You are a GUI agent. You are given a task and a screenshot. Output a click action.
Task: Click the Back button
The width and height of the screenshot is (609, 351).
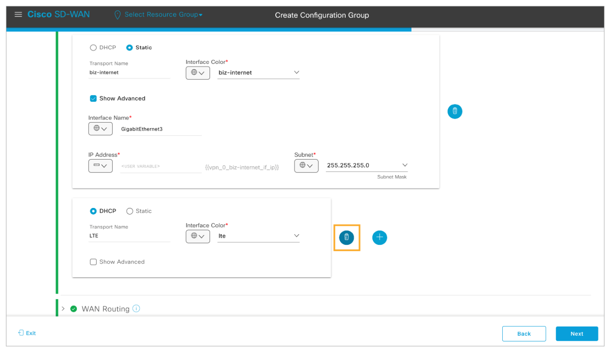pos(524,334)
